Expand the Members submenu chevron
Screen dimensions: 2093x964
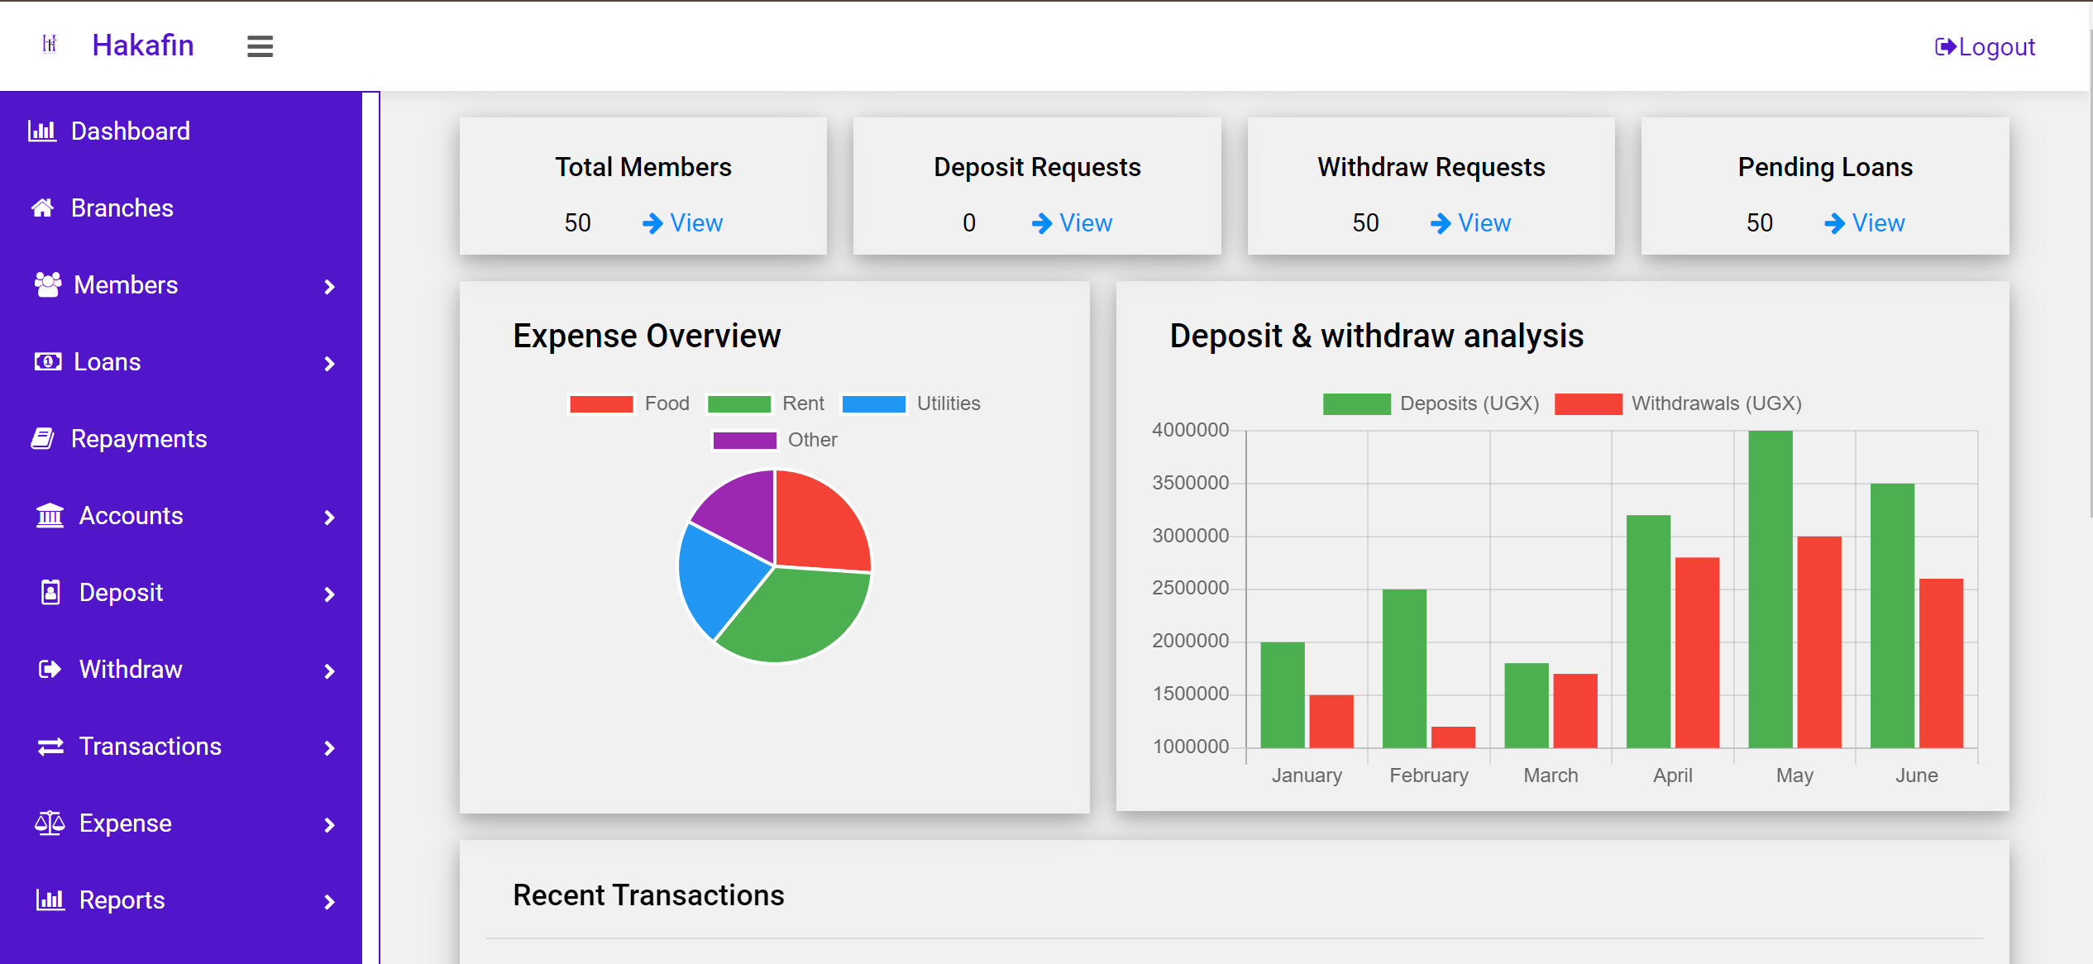[x=330, y=287]
